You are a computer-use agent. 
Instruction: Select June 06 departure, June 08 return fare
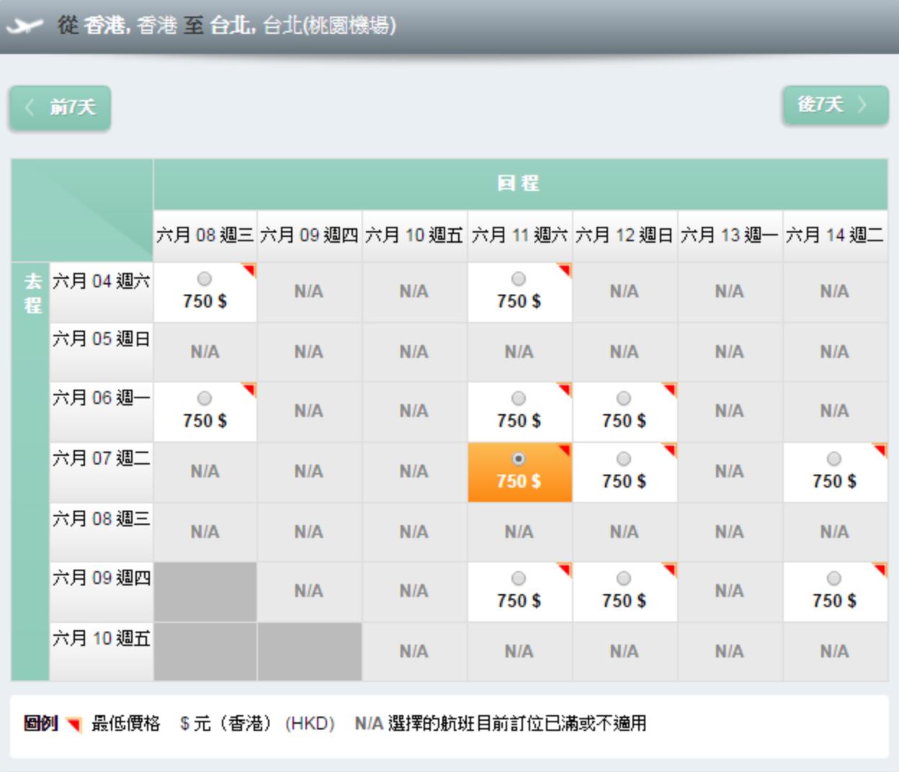pos(205,399)
